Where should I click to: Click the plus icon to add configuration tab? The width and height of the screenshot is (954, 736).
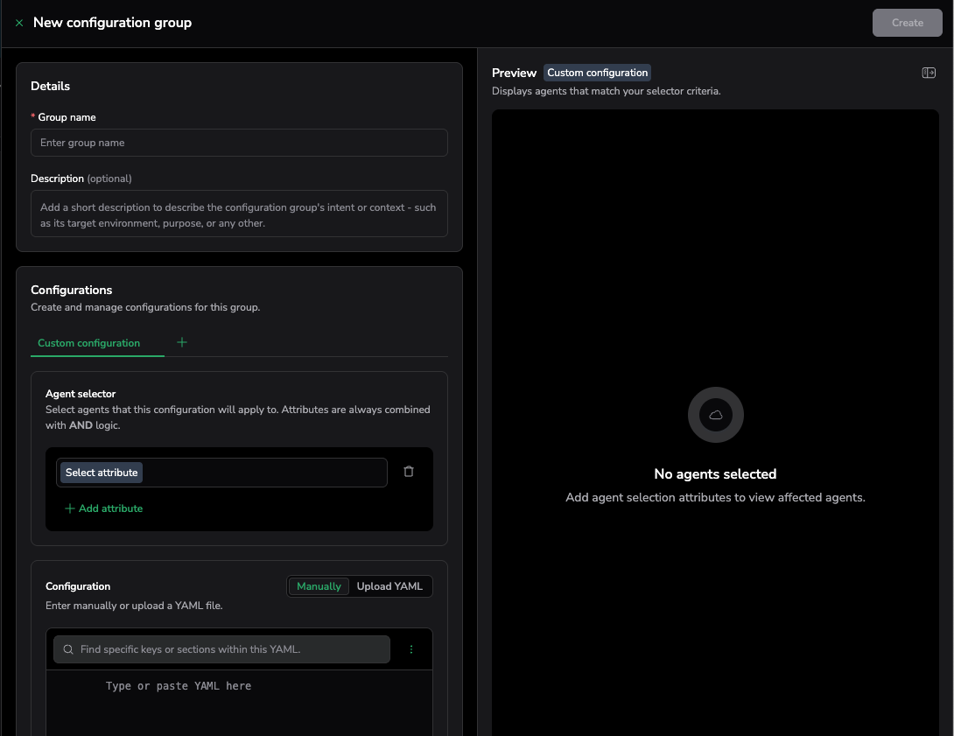click(182, 342)
